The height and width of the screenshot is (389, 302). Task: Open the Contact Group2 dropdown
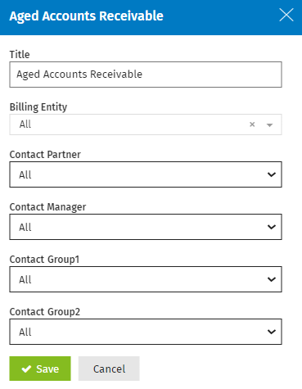pos(146,332)
